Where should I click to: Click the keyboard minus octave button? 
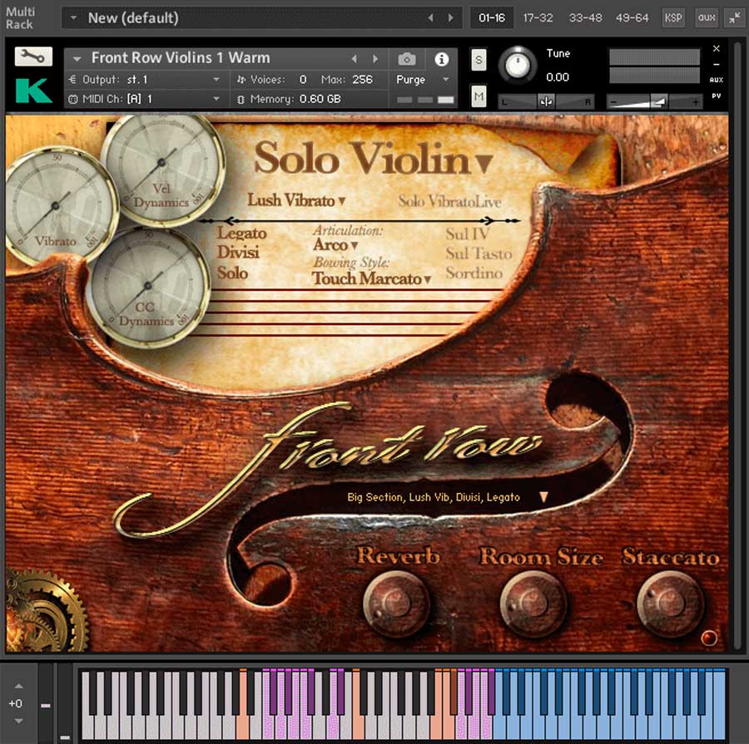46,705
